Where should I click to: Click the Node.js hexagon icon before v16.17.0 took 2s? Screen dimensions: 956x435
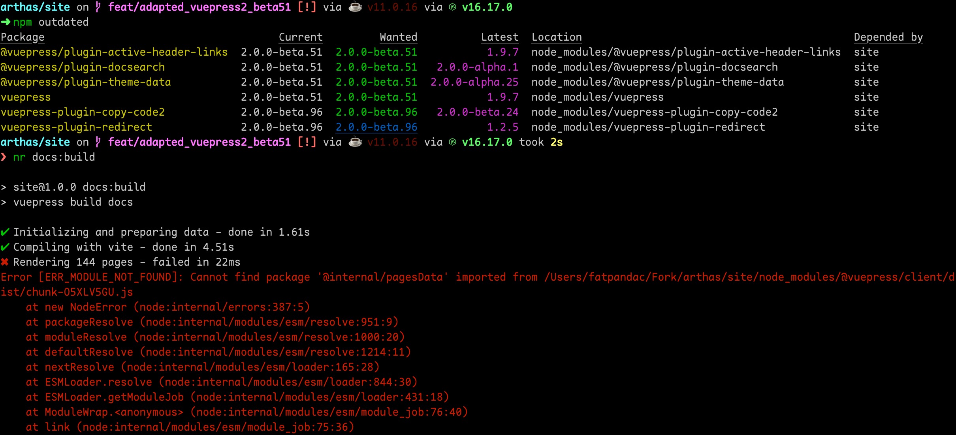tap(452, 142)
